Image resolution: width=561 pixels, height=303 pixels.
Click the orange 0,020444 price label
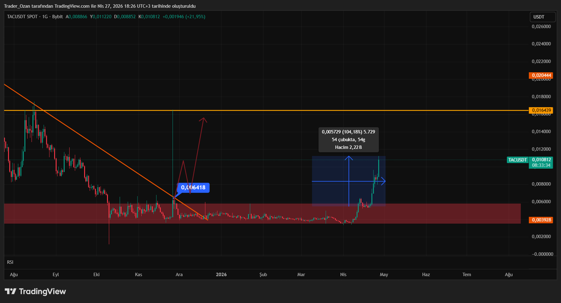click(540, 75)
